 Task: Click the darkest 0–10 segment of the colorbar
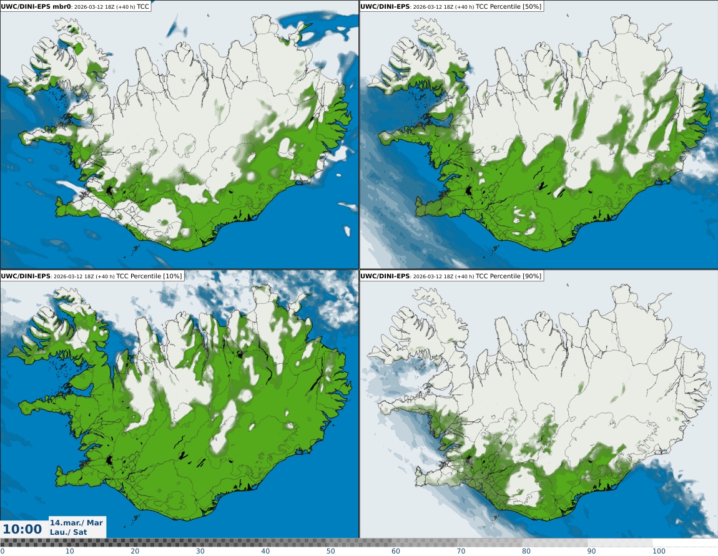point(32,543)
